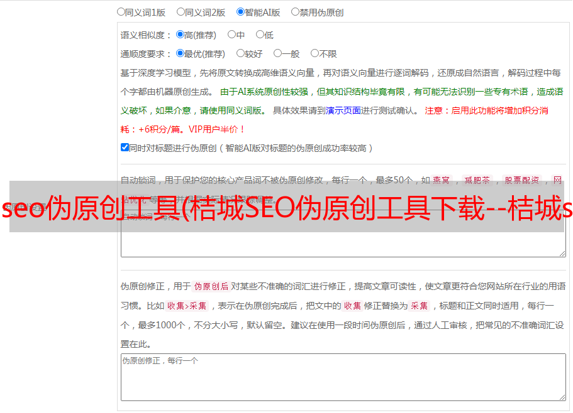Set 通顺度要求 to 较好

pos(240,53)
